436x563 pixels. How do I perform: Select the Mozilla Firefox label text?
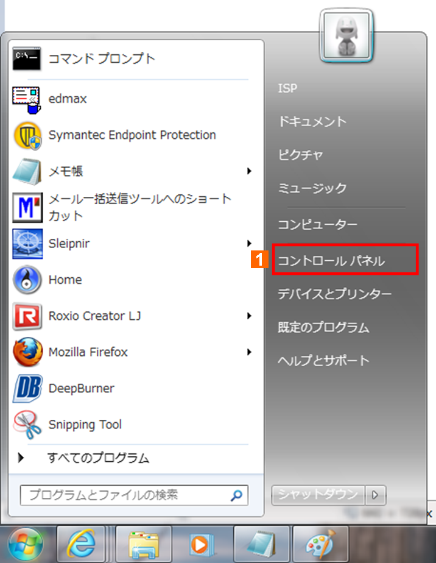88,352
